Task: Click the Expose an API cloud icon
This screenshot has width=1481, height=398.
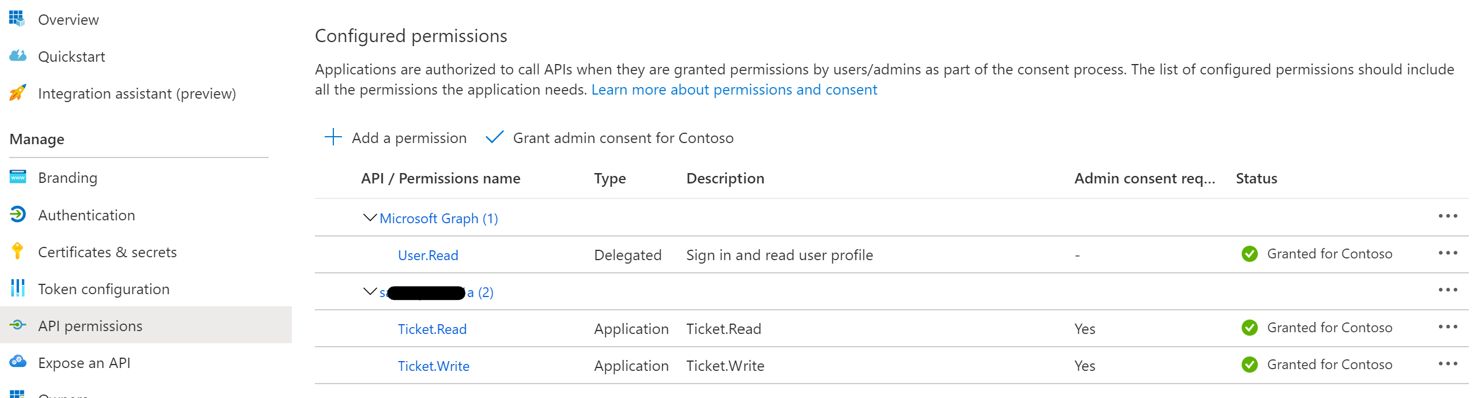Action: (x=18, y=362)
